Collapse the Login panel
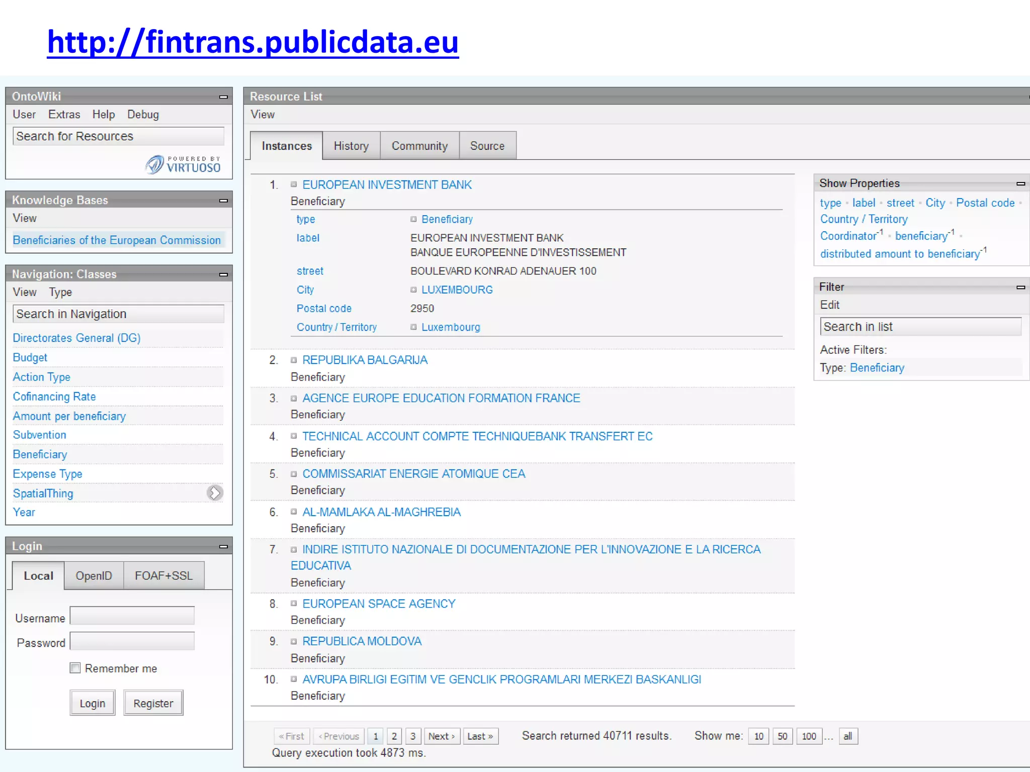Image resolution: width=1030 pixels, height=772 pixels. [223, 546]
